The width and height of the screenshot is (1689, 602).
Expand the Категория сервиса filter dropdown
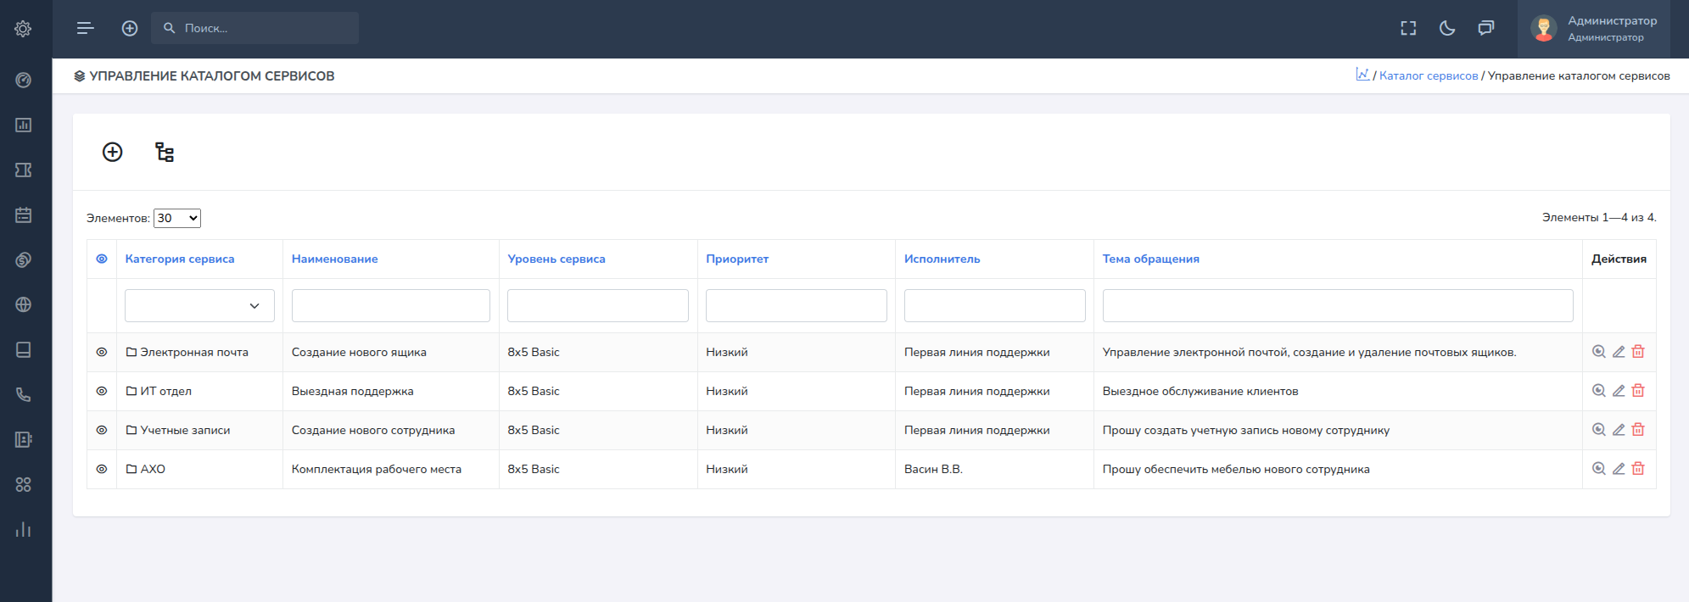[199, 305]
